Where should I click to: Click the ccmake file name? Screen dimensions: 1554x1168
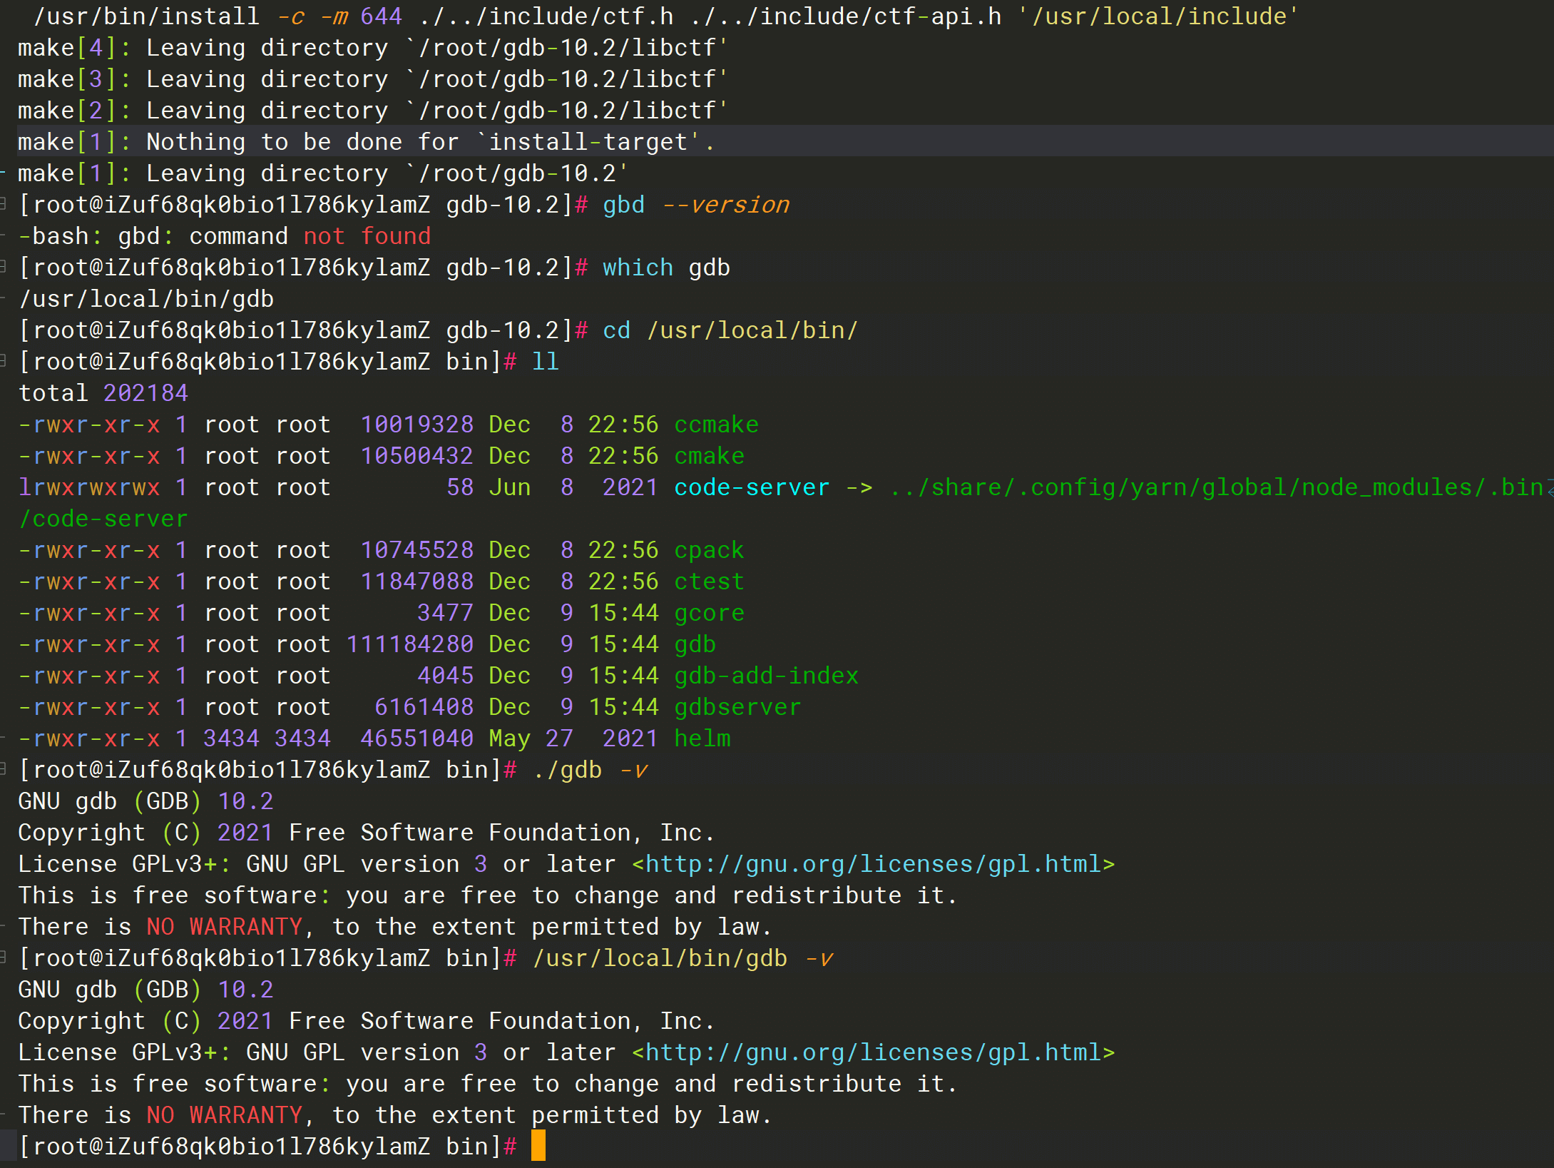[716, 425]
